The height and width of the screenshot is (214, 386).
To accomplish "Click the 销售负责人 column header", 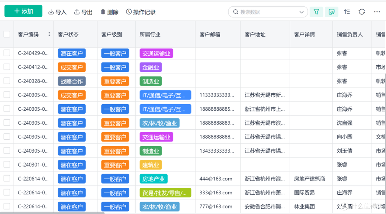I will click(x=350, y=34).
